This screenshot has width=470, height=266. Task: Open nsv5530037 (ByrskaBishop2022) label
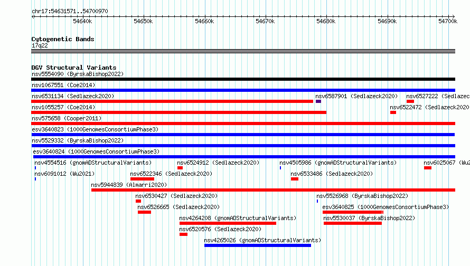pyautogui.click(x=369, y=218)
